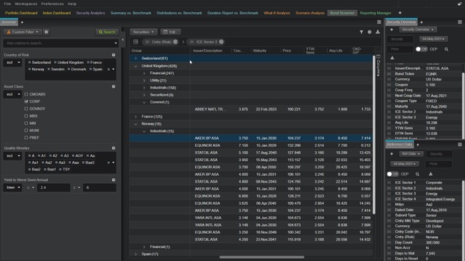The height and width of the screenshot is (261, 465).
Task: Click plus icon beside Security Overview dropdown
Action: (x=391, y=29)
